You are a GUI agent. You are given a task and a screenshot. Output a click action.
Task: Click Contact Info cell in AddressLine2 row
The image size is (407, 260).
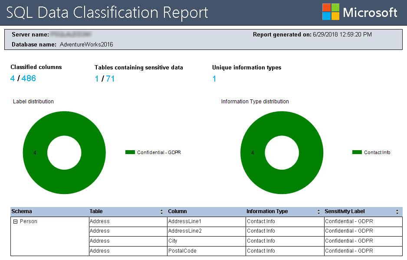(x=285, y=231)
